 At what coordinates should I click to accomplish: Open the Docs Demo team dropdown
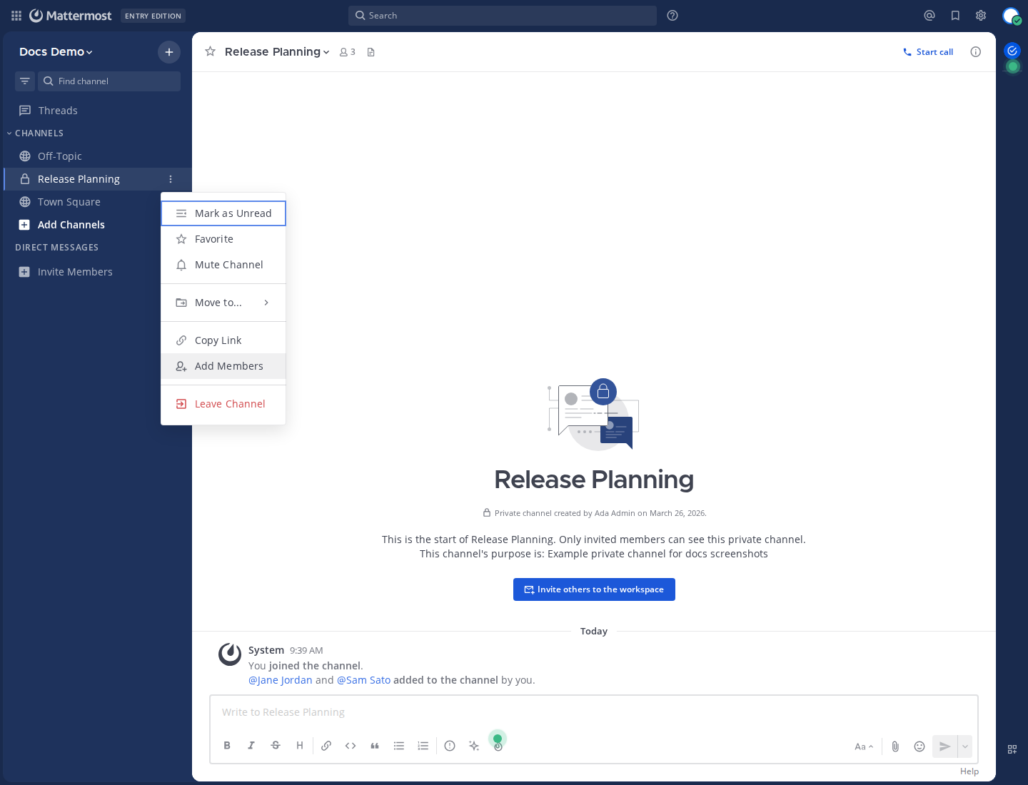pos(56,52)
